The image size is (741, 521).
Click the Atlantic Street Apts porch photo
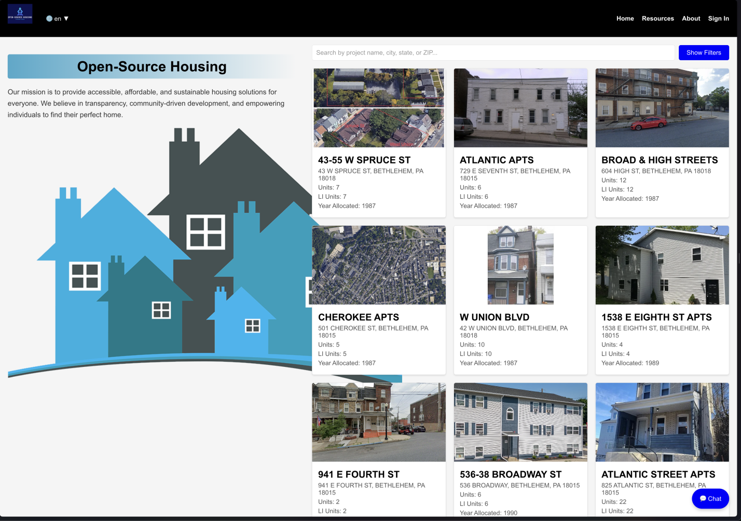pos(662,422)
